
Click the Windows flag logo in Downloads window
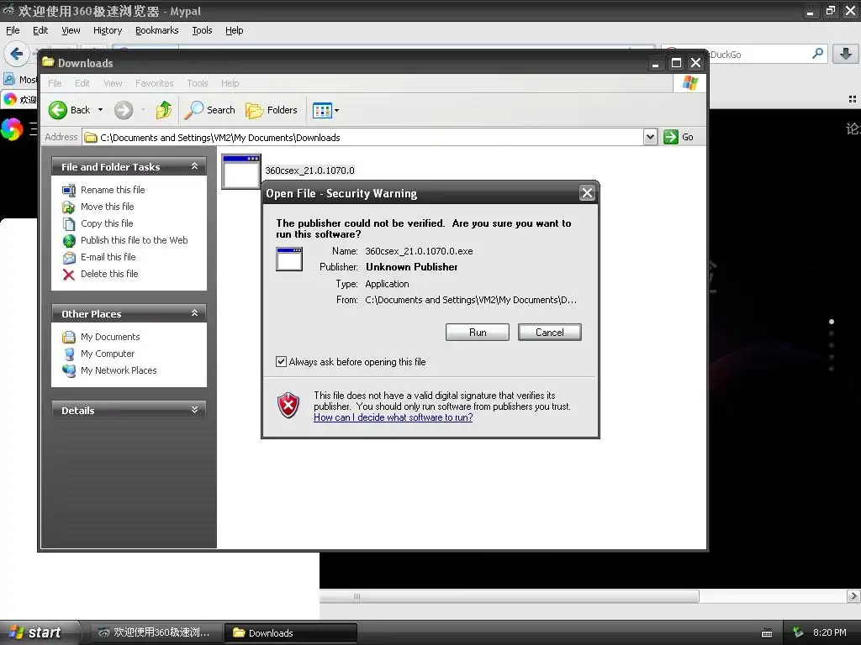click(689, 83)
